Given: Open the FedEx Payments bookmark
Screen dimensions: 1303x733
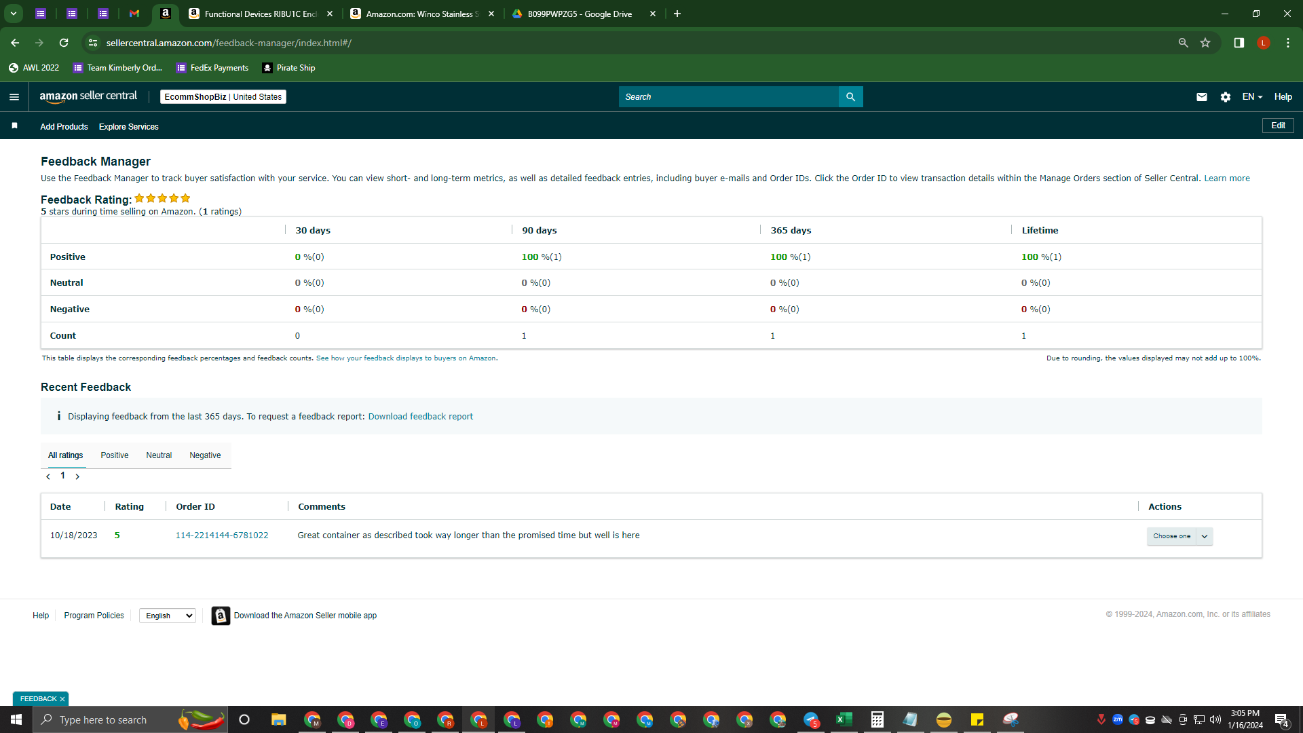Looking at the screenshot, I should 212,68.
